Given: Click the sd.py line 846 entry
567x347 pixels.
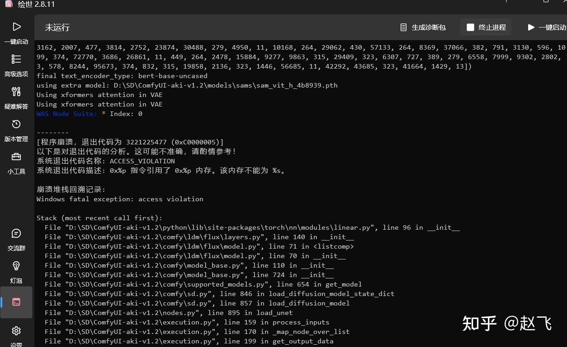Looking at the screenshot, I should (x=220, y=294).
